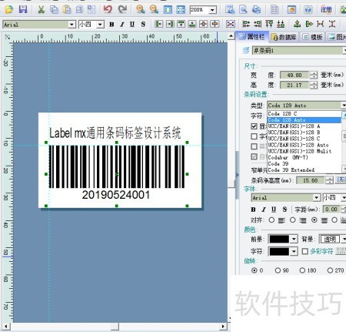Click the 前景 black color swatch
The image size is (346, 332).
[279, 239]
